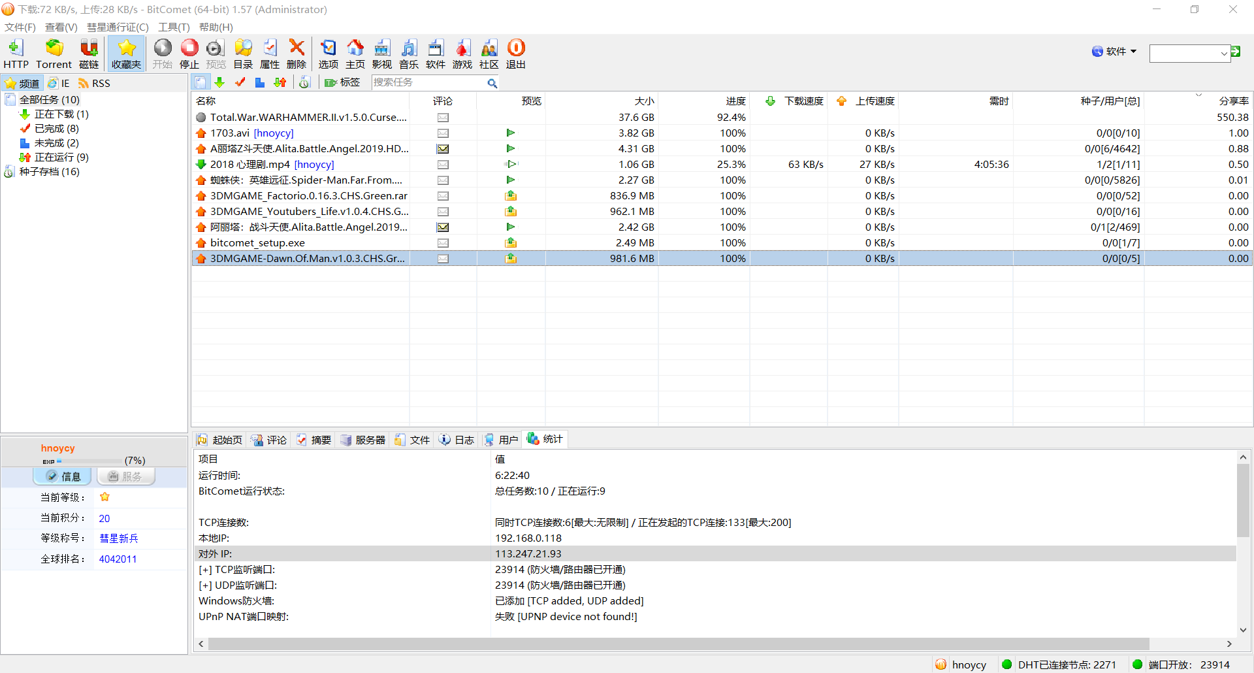Select 全部任务 (10) in the tree
Image resolution: width=1254 pixels, height=673 pixels.
(x=49, y=100)
